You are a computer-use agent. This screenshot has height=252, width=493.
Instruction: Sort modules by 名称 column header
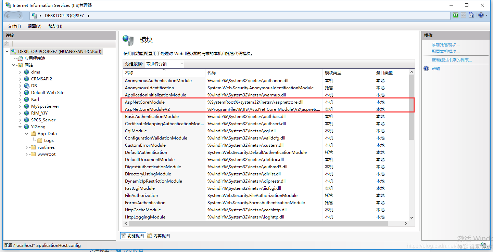click(x=164, y=72)
